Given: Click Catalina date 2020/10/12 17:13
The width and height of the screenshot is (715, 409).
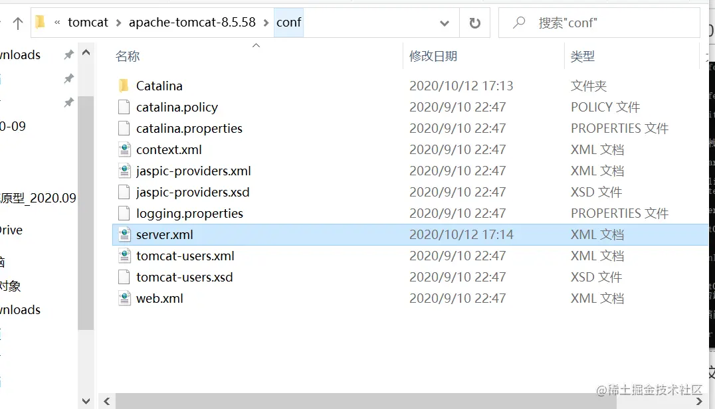Looking at the screenshot, I should tap(461, 86).
